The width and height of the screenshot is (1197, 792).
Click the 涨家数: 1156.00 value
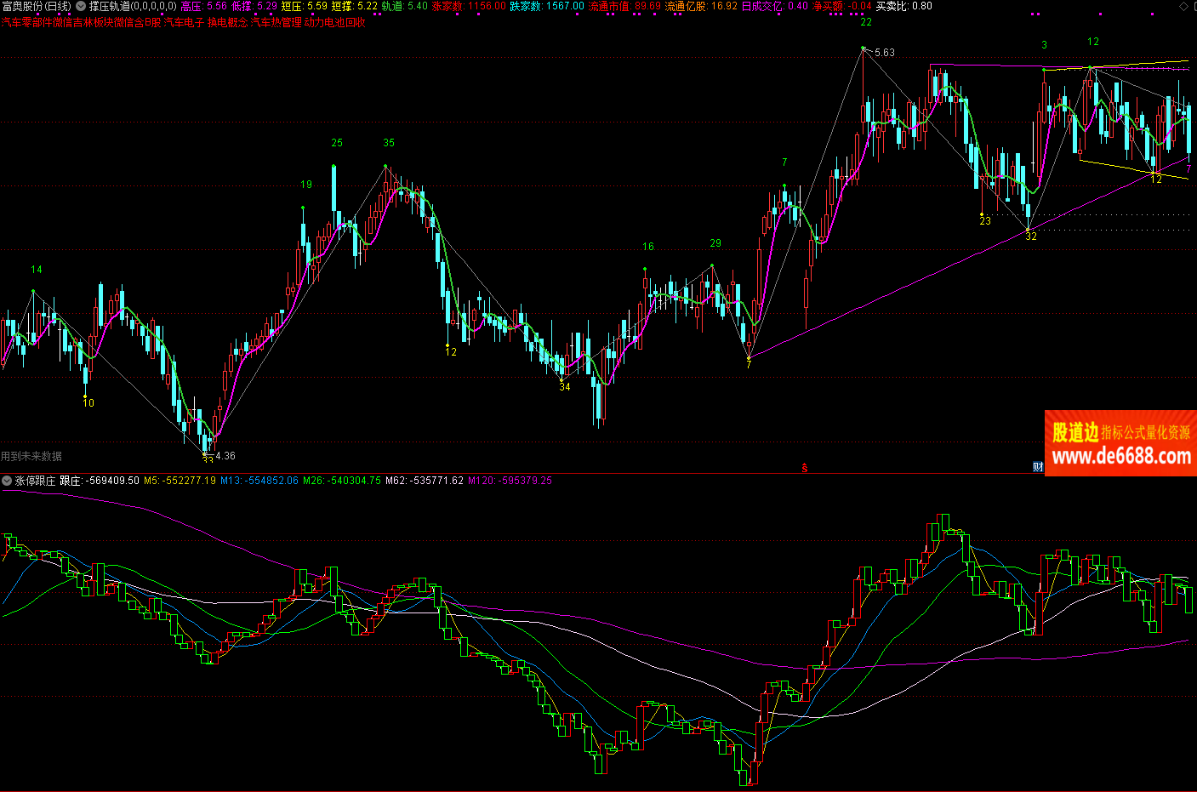click(x=469, y=6)
